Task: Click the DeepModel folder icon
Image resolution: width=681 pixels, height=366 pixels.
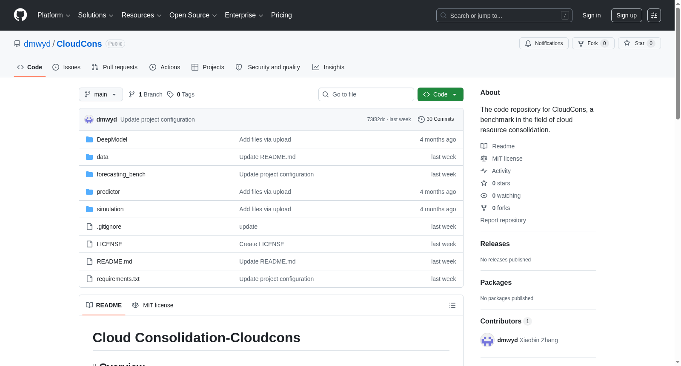Action: 89,139
